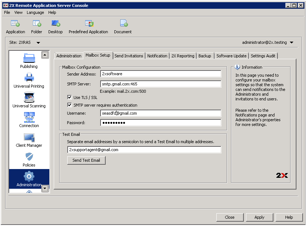
Task: Click the Password input field
Action: click(161, 123)
